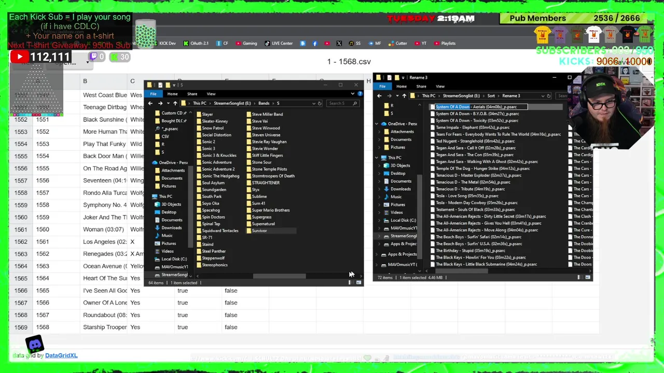Open File menu in S folder window
The image size is (664, 373).
coord(153,94)
